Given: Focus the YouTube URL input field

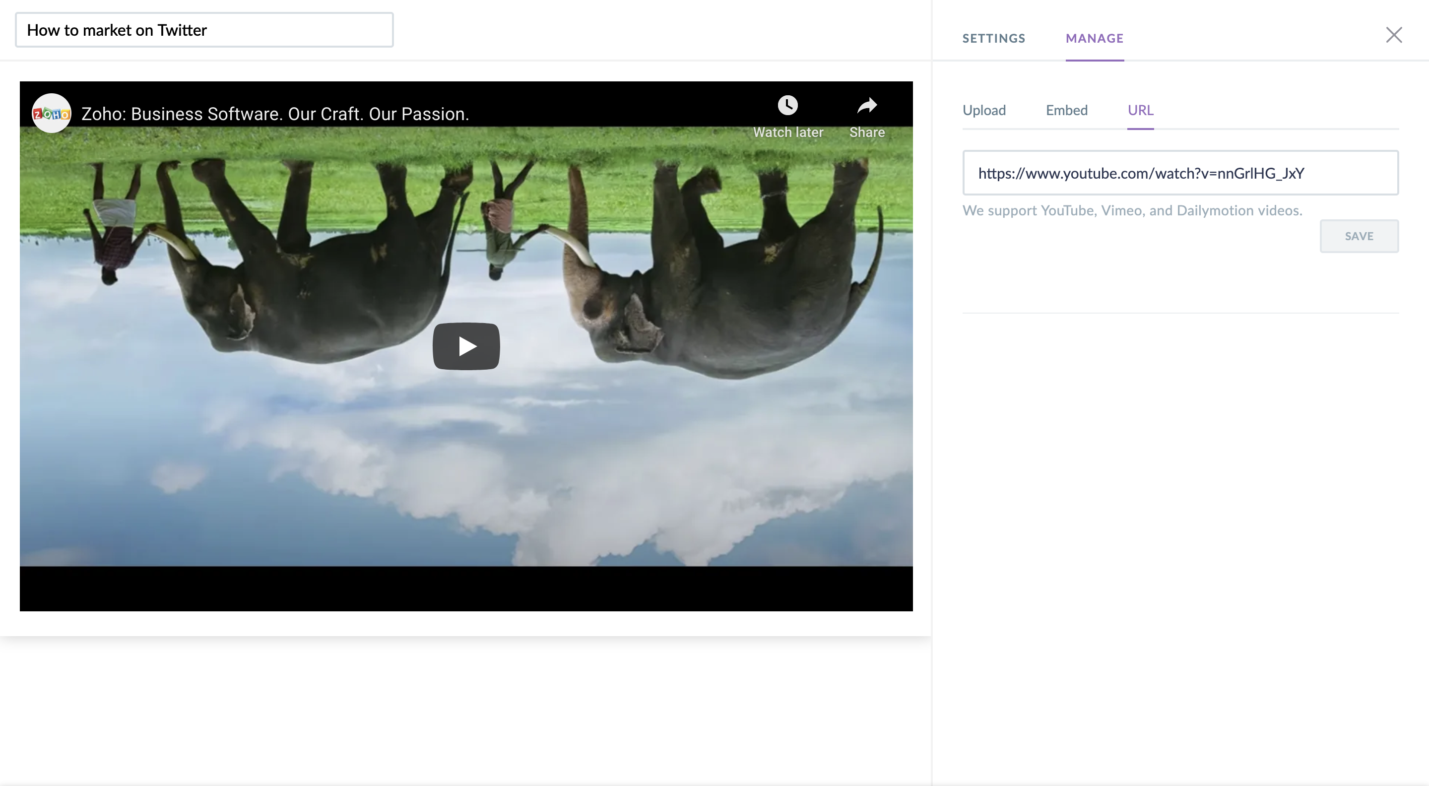Looking at the screenshot, I should tap(1180, 173).
